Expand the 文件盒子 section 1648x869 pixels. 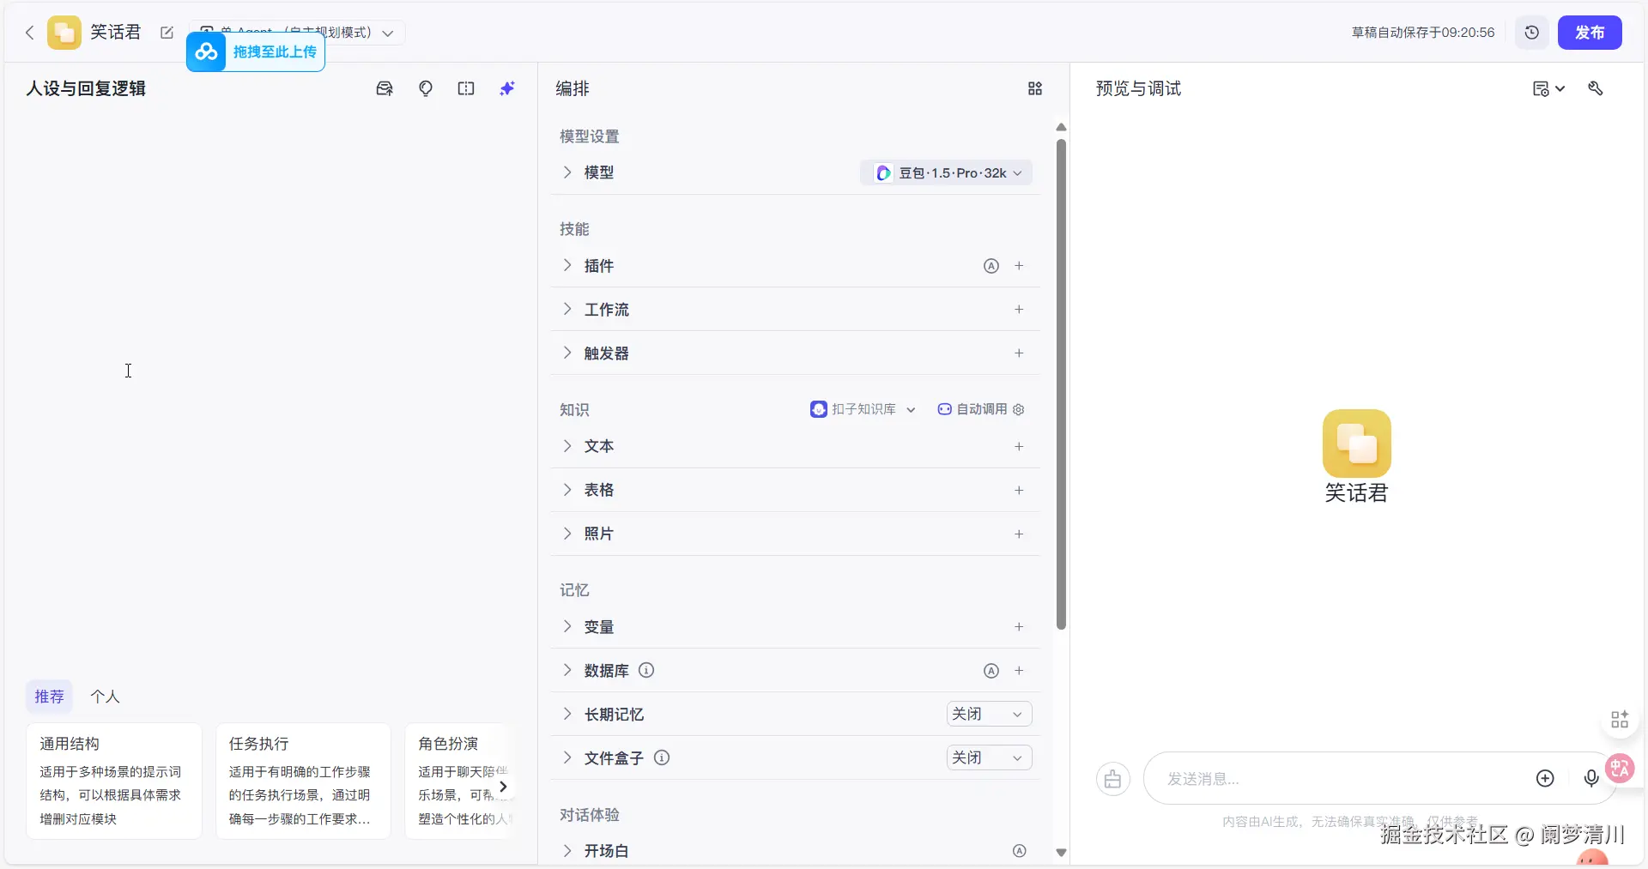point(567,758)
